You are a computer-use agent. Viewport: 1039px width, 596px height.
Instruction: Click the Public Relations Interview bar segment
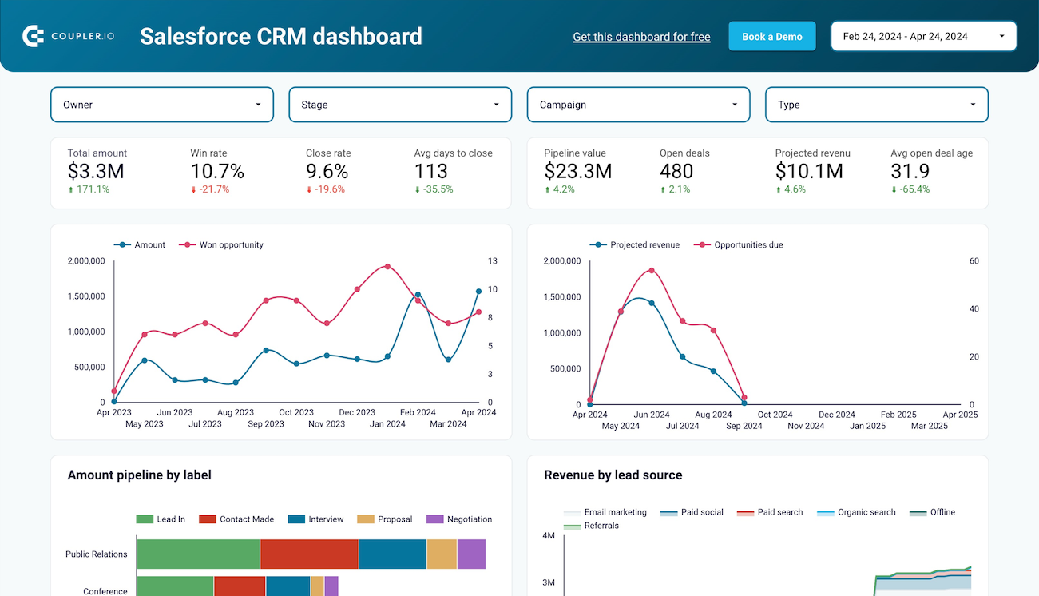[x=392, y=554]
